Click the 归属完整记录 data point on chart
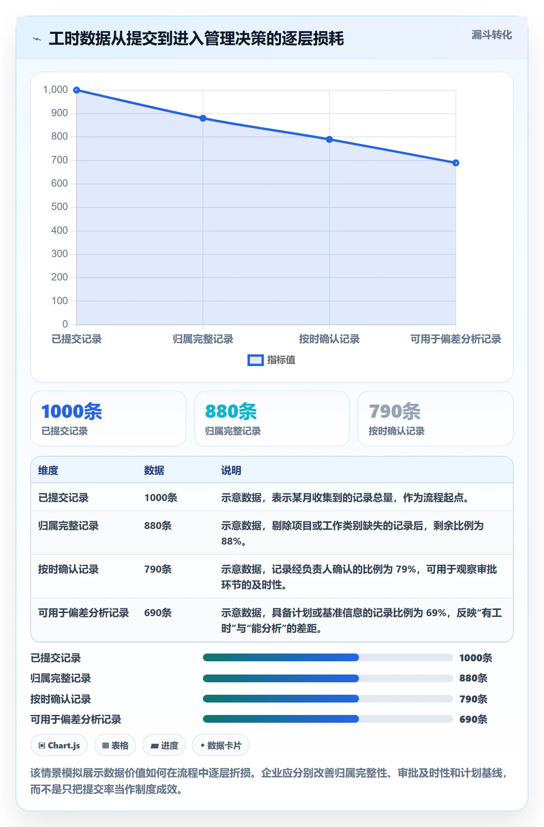The height and width of the screenshot is (827, 544). 203,118
